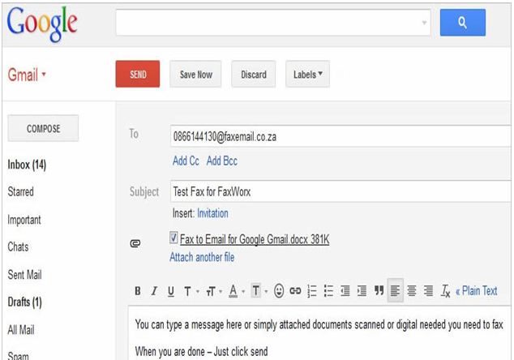
Task: Expand text color dropdown arrow
Action: point(243,291)
